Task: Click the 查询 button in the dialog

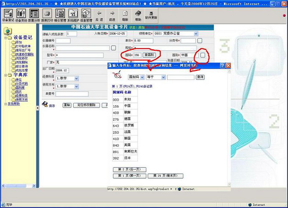Action: [x=200, y=77]
